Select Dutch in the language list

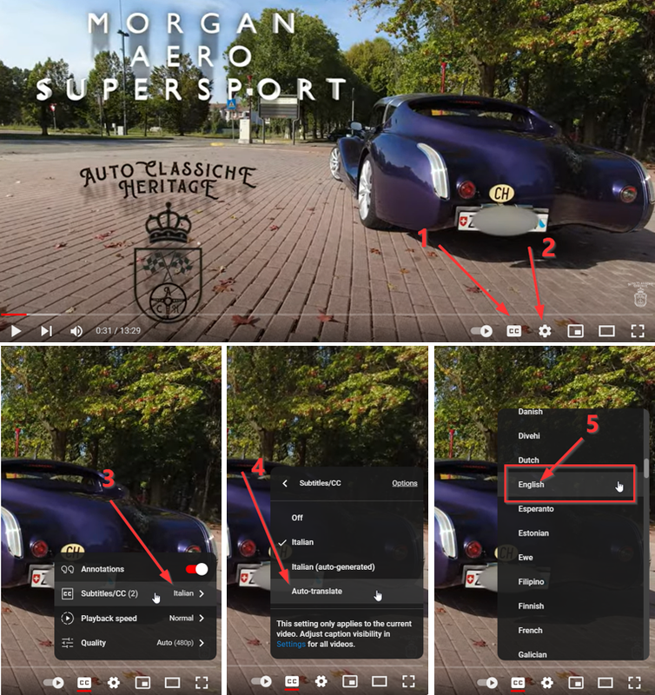(x=571, y=460)
